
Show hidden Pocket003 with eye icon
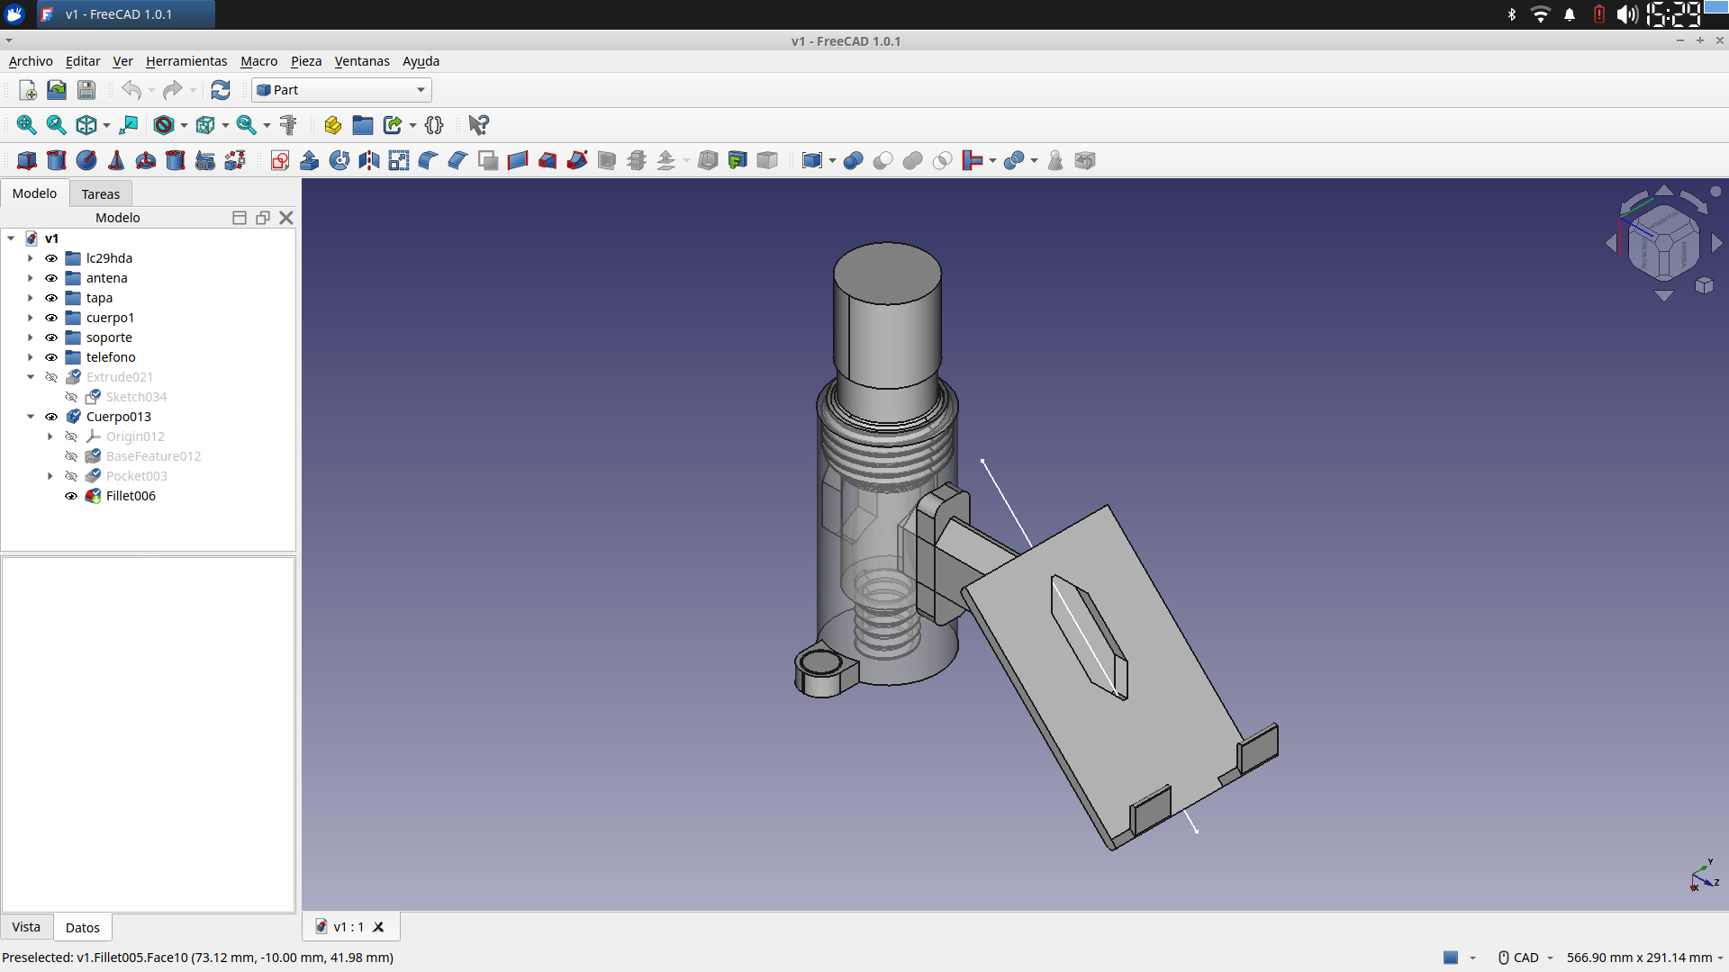(71, 476)
